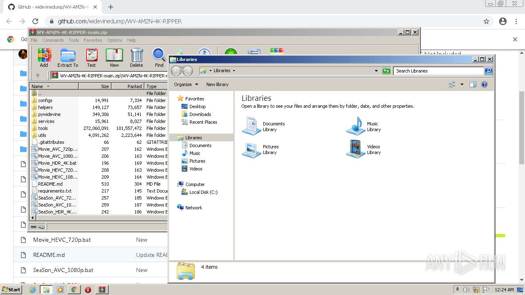Click the Windows Media Player taskbar icon

(x=60, y=290)
